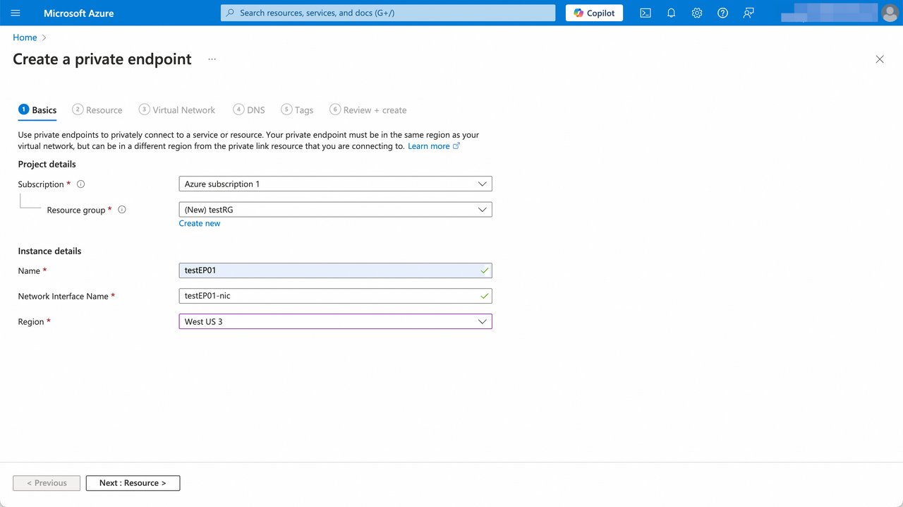Send feedback via the feedback icon
The image size is (903, 507).
(x=748, y=13)
